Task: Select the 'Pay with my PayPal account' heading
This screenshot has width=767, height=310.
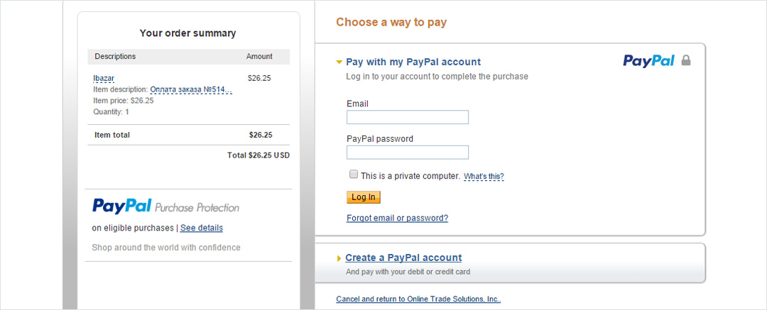Action: tap(413, 62)
